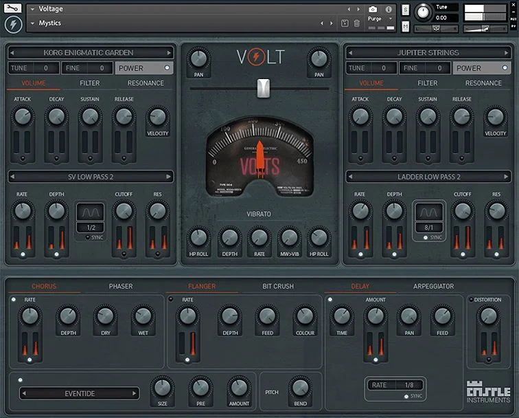Select the Bit Crush effect tab
Screen dimensions: 519x418
click(278, 286)
